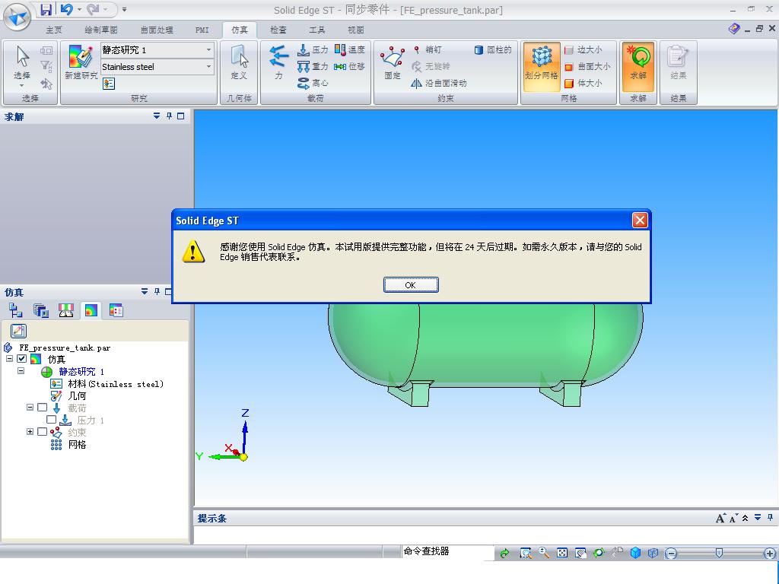Viewport: 779px width, 584px height.
Task: Click the material table icon below the Stainless steel dropdown
Action: coord(109,84)
